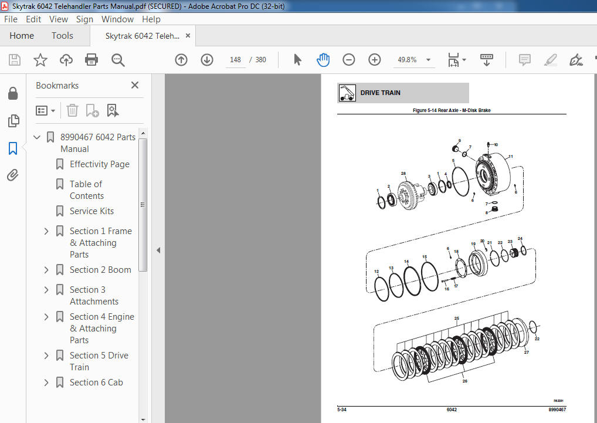The height and width of the screenshot is (423, 597).
Task: Click the bookmarks scrollbar up arrow
Action: click(x=143, y=133)
